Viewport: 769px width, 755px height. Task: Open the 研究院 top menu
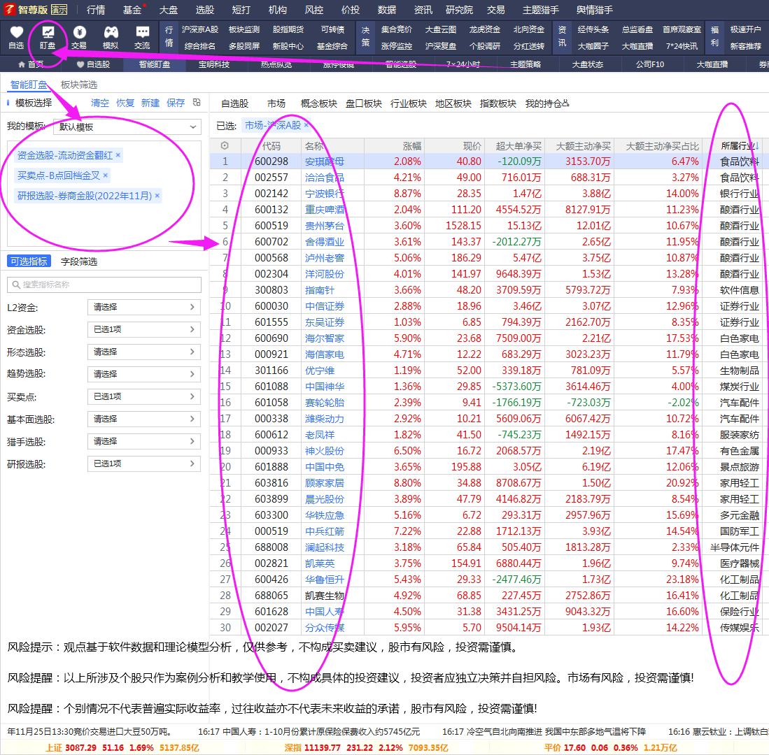click(x=460, y=10)
